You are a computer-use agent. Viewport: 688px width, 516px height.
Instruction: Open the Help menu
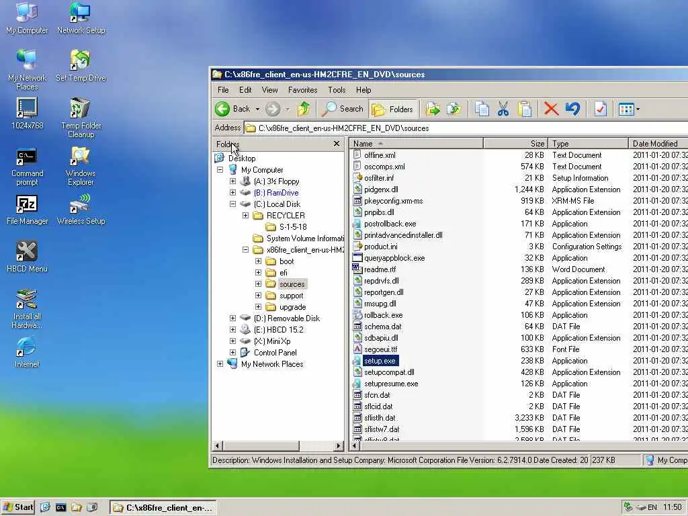pos(363,90)
